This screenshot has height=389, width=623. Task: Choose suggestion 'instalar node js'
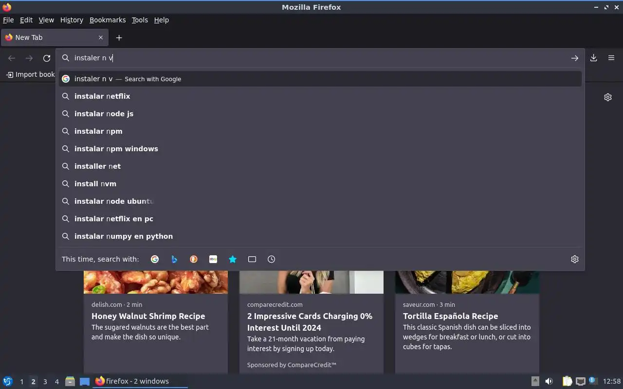click(x=320, y=114)
